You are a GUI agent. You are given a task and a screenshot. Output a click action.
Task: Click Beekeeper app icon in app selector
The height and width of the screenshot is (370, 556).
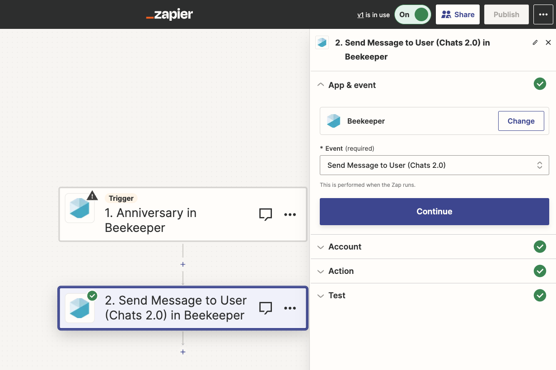[333, 121]
